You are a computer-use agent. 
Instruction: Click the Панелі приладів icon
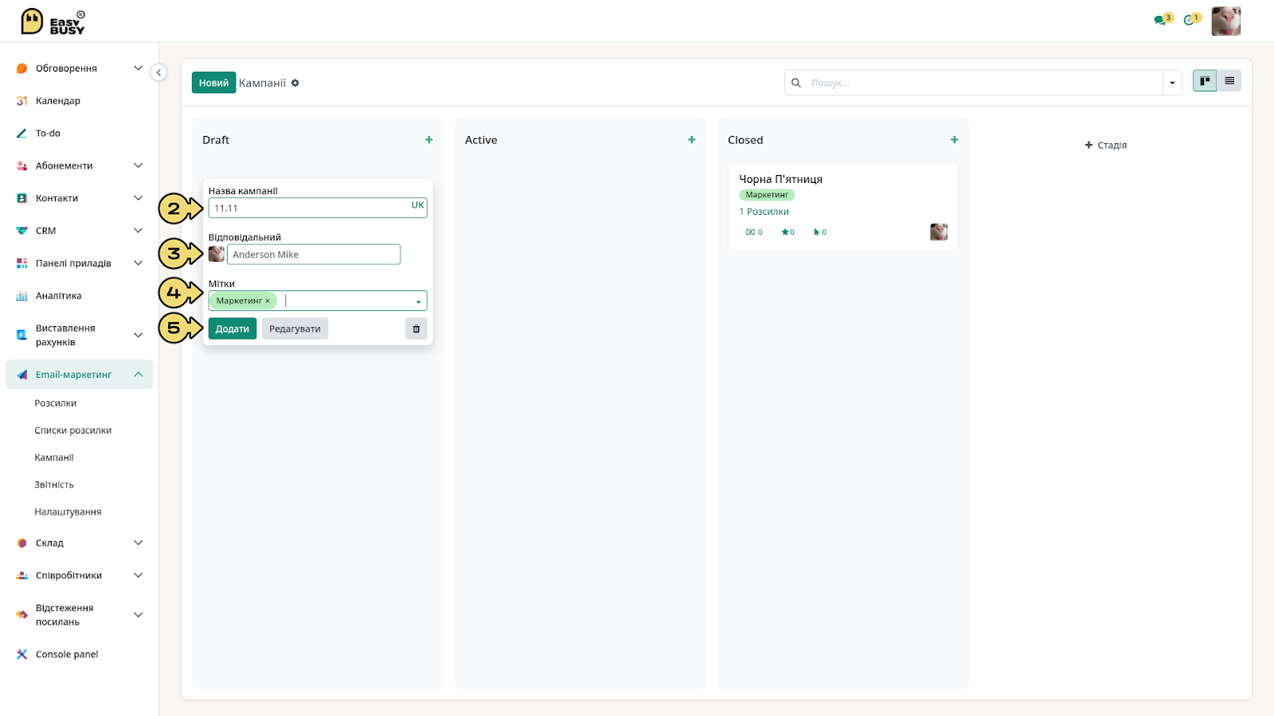coord(21,263)
